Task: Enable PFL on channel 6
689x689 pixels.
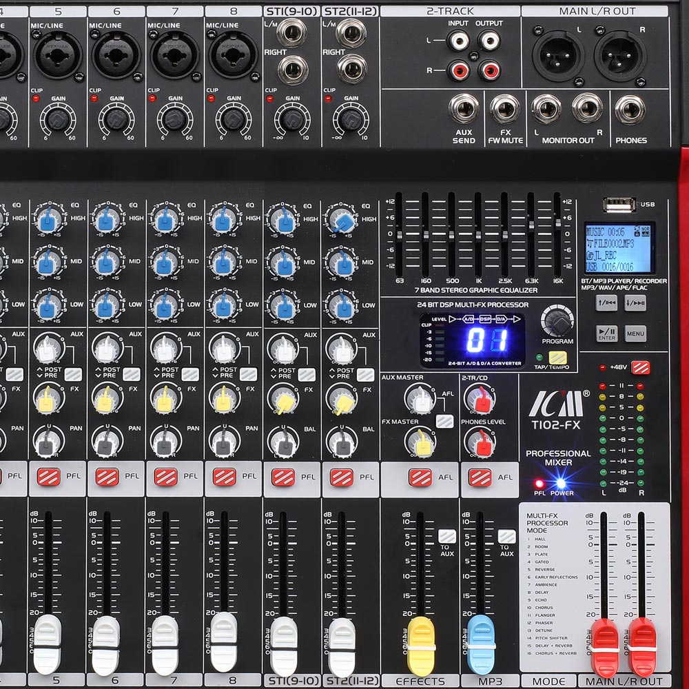Action: 107,477
